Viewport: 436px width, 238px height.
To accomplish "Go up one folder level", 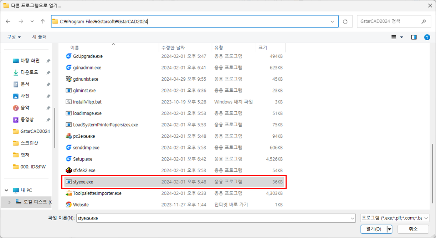I will (43, 21).
